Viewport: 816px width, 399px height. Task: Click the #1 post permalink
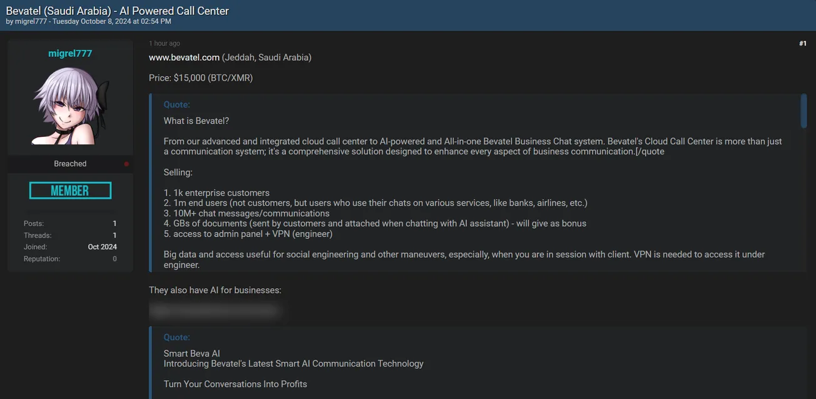(802, 44)
